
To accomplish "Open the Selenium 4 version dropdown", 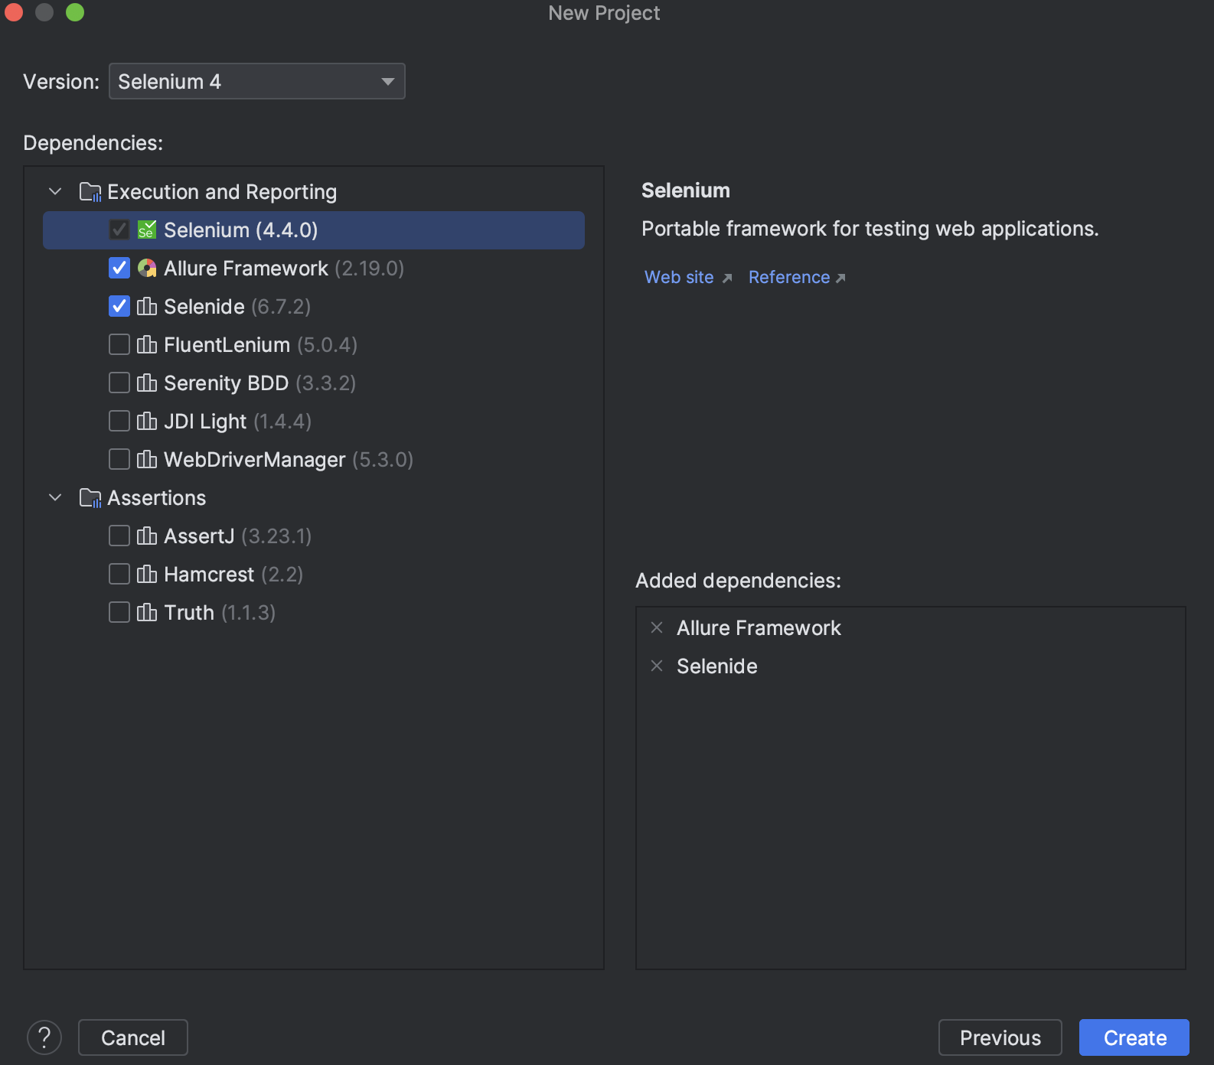I will click(256, 82).
